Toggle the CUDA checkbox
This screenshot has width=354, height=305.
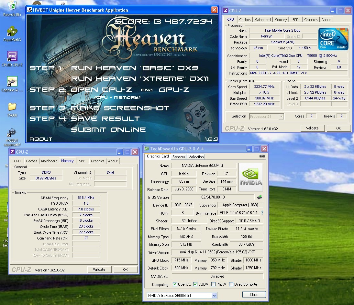(x=195, y=284)
